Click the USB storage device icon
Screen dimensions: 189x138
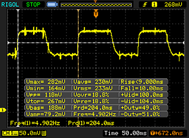(x=52, y=4)
